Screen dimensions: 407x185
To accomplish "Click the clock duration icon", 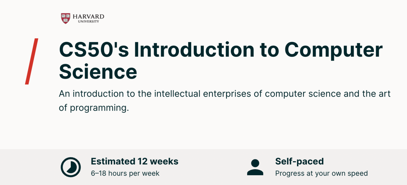I will pos(70,167).
